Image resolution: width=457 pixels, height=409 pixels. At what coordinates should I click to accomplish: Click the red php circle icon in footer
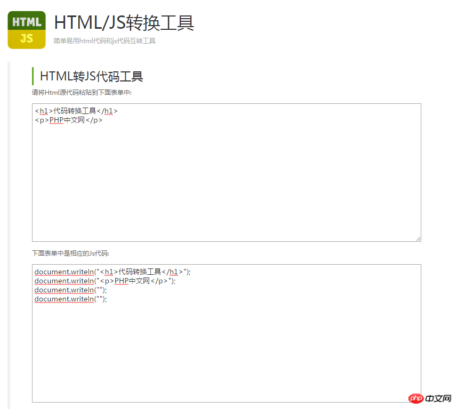pos(415,398)
